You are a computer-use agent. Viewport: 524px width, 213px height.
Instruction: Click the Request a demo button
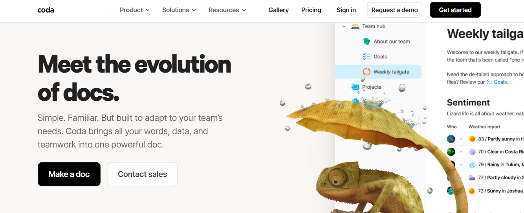point(394,10)
